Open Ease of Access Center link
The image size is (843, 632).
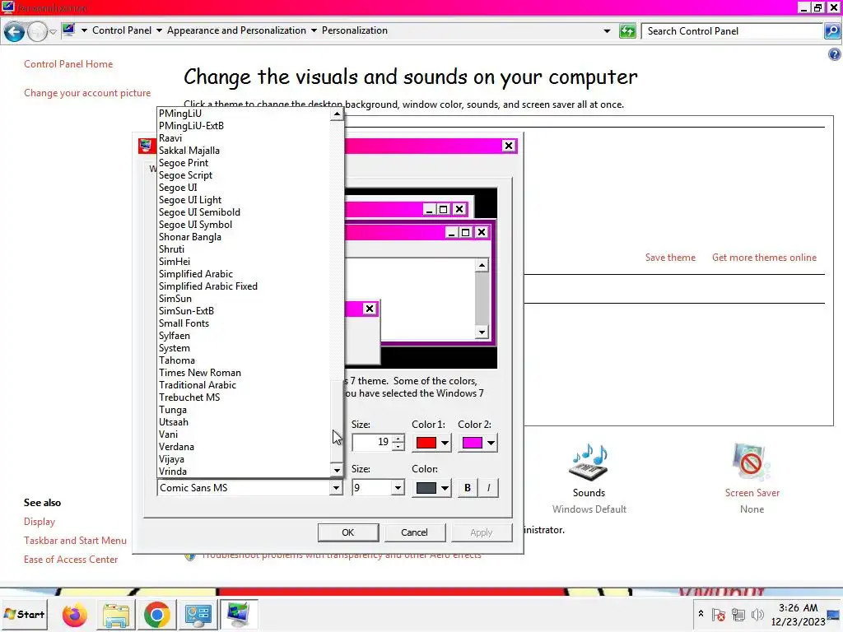click(71, 560)
